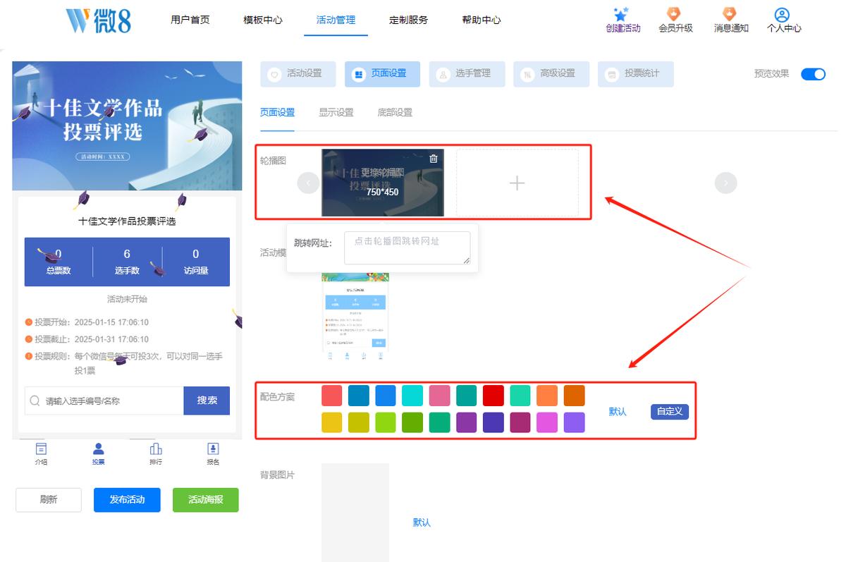846x562 pixels.
Task: Add a new carousel image with plus
Action: 517,183
